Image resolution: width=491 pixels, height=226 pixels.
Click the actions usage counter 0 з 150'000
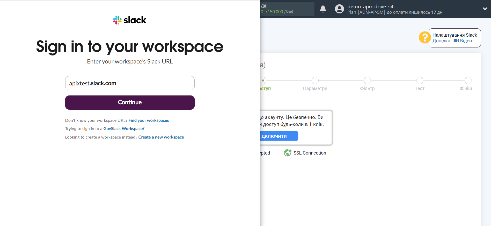(x=277, y=12)
